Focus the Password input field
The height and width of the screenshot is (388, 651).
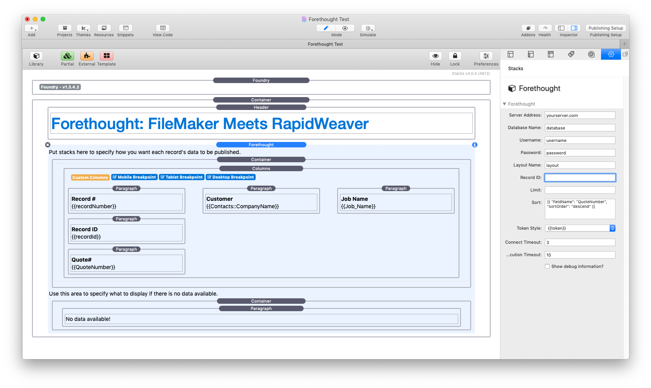(580, 153)
